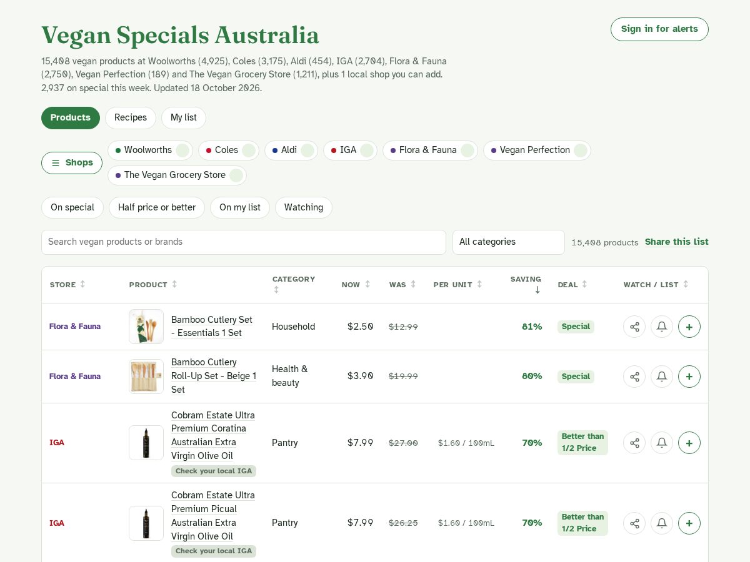This screenshot has width=750, height=562.
Task: Switch to the Recipes tab
Action: [131, 118]
